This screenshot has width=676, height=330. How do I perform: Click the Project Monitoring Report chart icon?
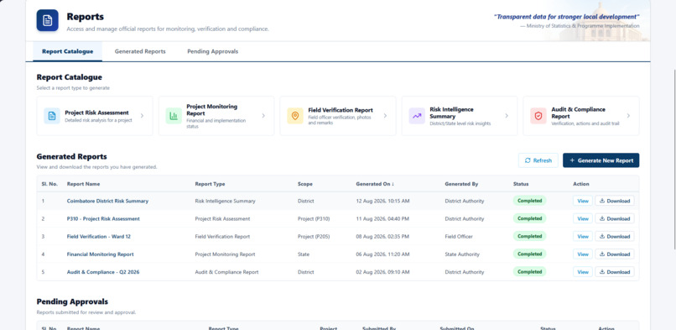[174, 116]
